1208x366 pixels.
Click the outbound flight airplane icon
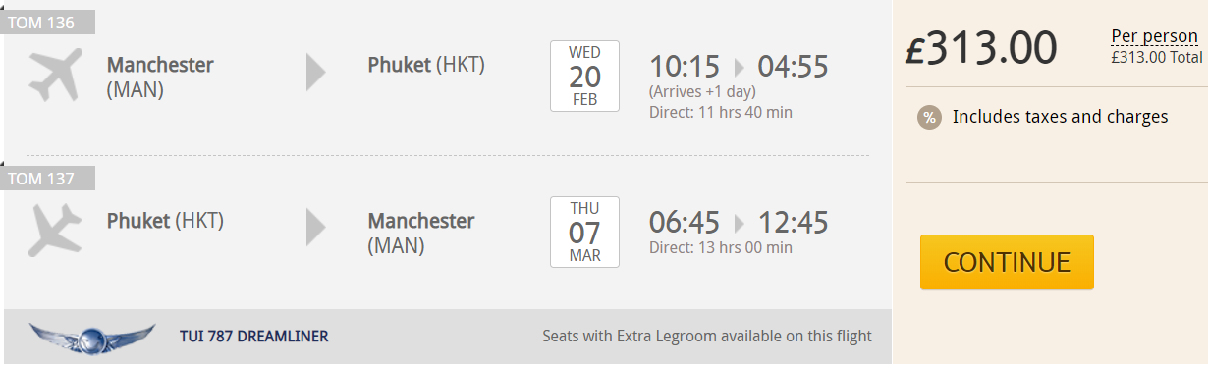pos(56,75)
